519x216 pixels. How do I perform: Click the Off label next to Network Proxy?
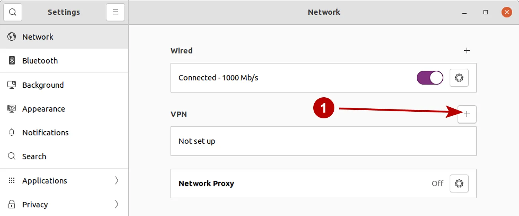pyautogui.click(x=437, y=183)
